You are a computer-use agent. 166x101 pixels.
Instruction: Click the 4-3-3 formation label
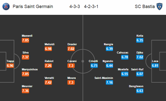click(75, 7)
